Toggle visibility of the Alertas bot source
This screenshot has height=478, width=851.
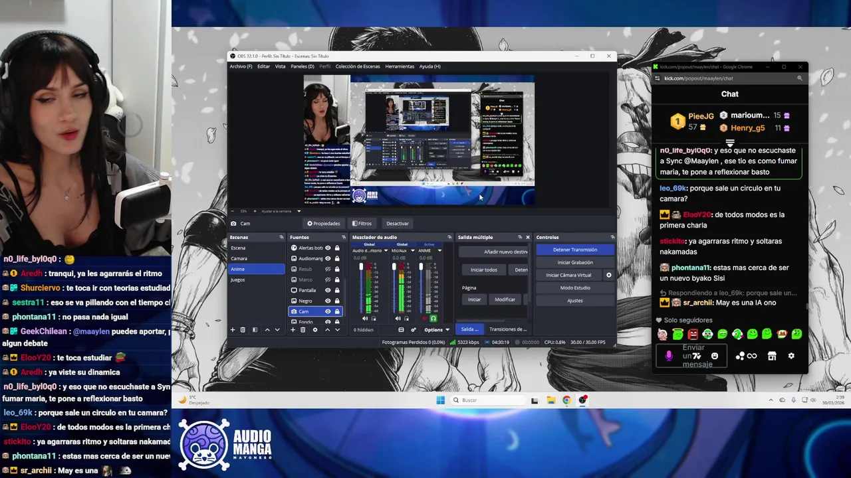pos(328,248)
